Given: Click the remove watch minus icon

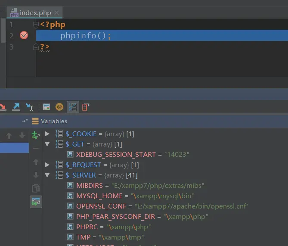Looking at the screenshot, I should coord(36,148).
